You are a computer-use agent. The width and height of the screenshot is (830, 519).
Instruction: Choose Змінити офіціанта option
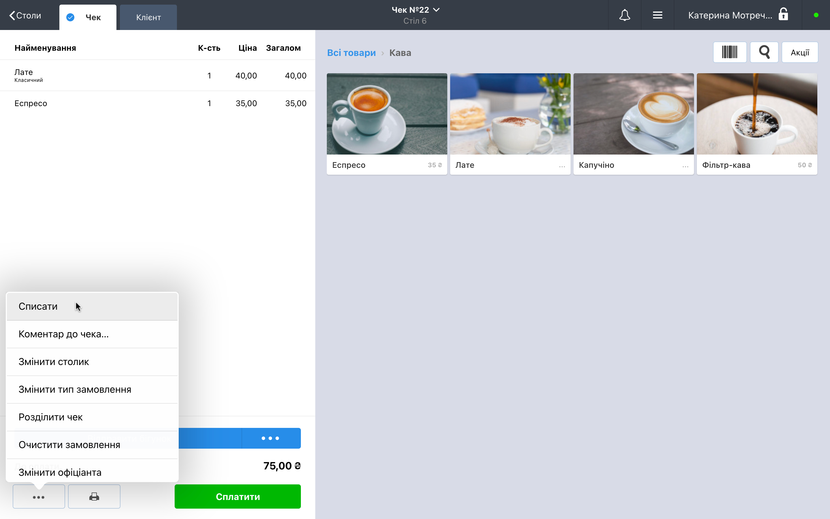[x=92, y=471]
